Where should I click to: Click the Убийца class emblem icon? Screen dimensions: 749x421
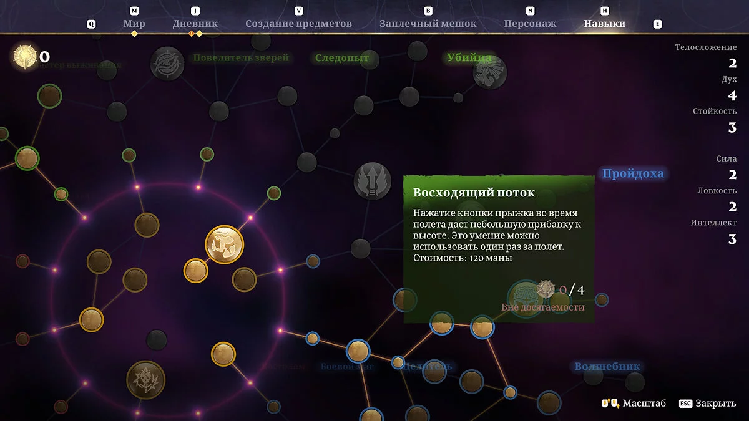point(490,72)
